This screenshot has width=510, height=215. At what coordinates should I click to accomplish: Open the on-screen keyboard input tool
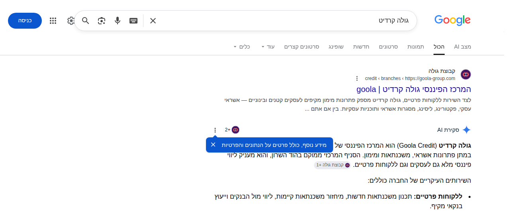[133, 21]
